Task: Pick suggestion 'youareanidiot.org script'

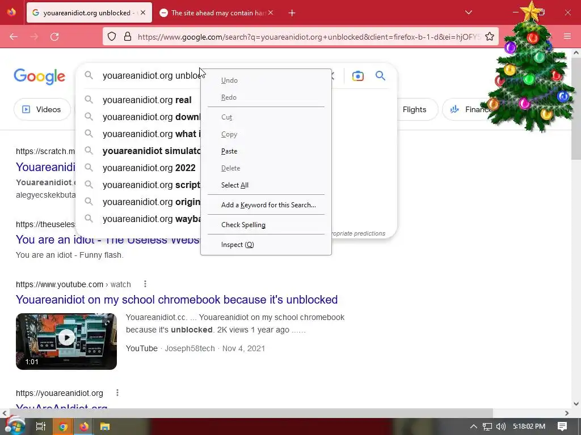Action: tap(151, 185)
